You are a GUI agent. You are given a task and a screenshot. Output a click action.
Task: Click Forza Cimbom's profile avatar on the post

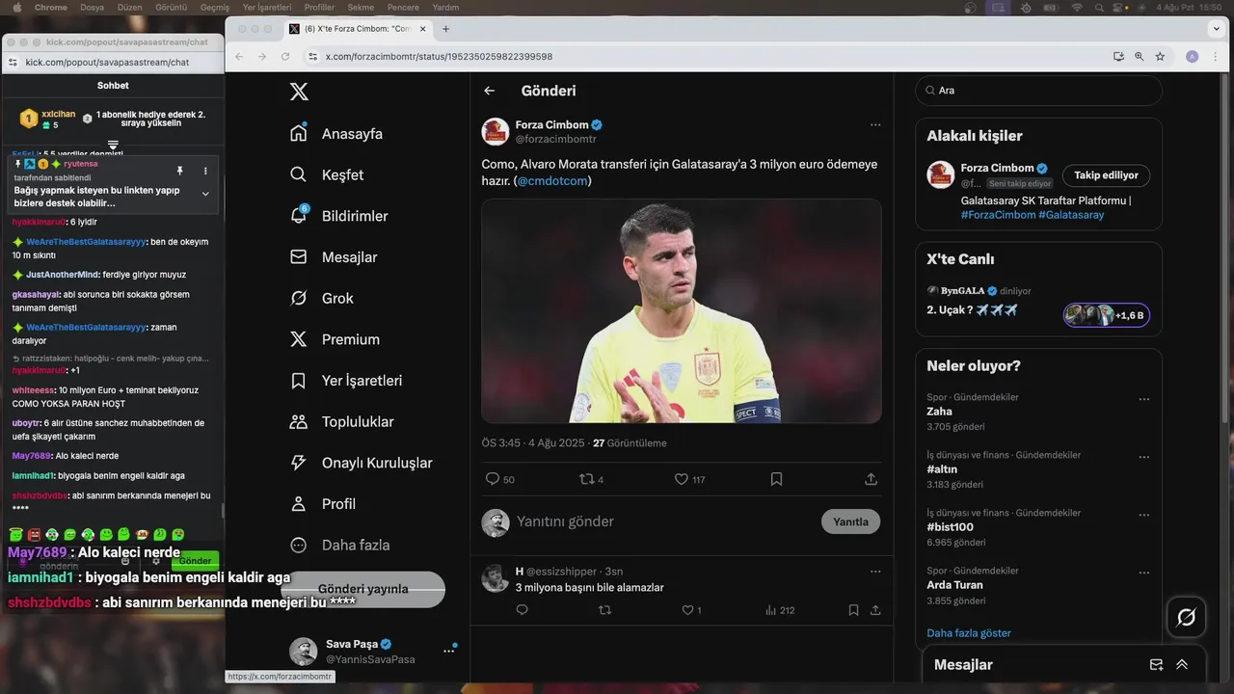[x=496, y=132]
